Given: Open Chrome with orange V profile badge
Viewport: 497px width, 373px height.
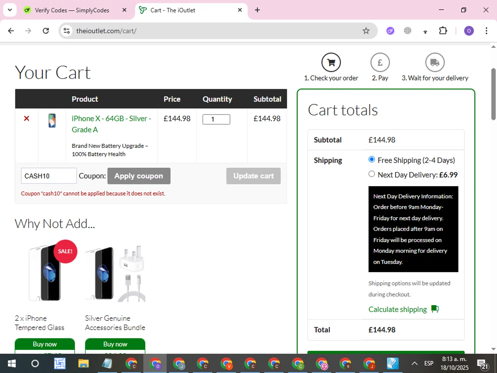Looking at the screenshot, I should [227, 364].
